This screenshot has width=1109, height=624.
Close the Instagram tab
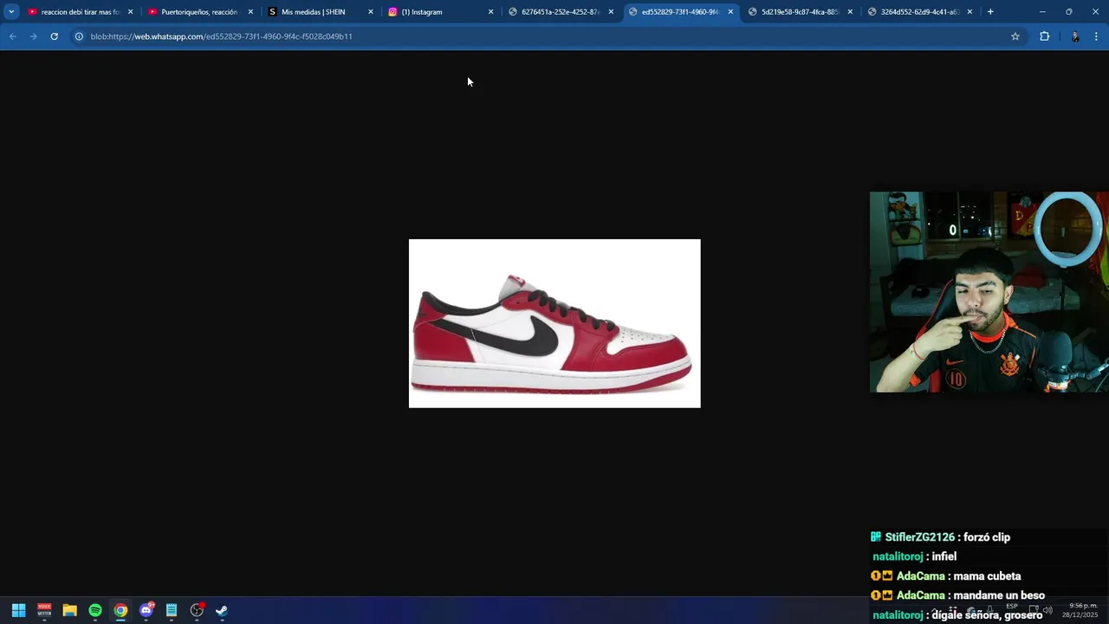pos(490,12)
